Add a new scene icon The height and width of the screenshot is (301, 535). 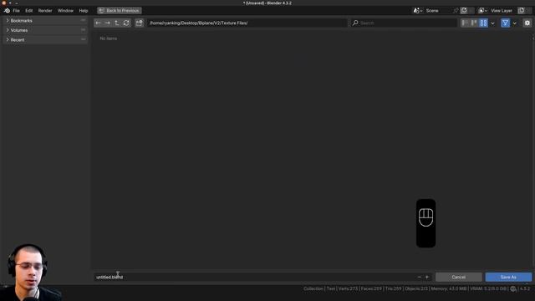pos(464,11)
